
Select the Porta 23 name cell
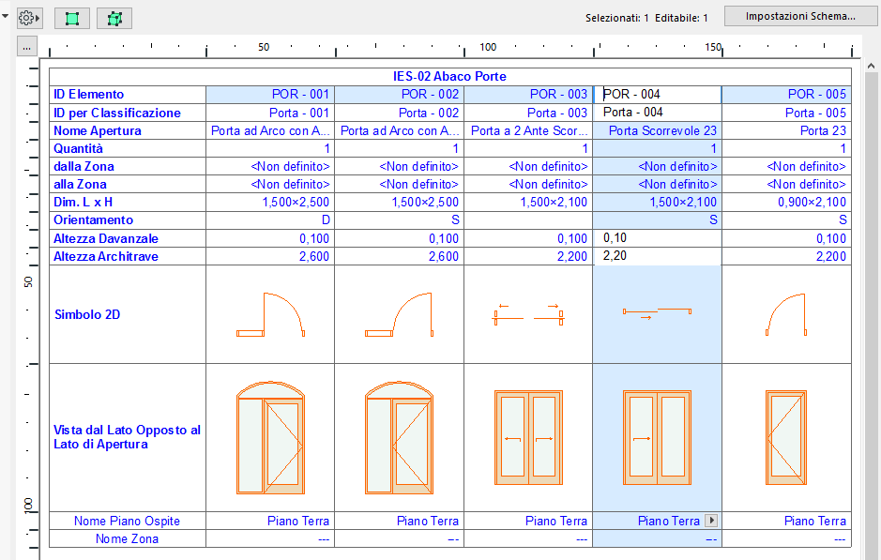786,130
